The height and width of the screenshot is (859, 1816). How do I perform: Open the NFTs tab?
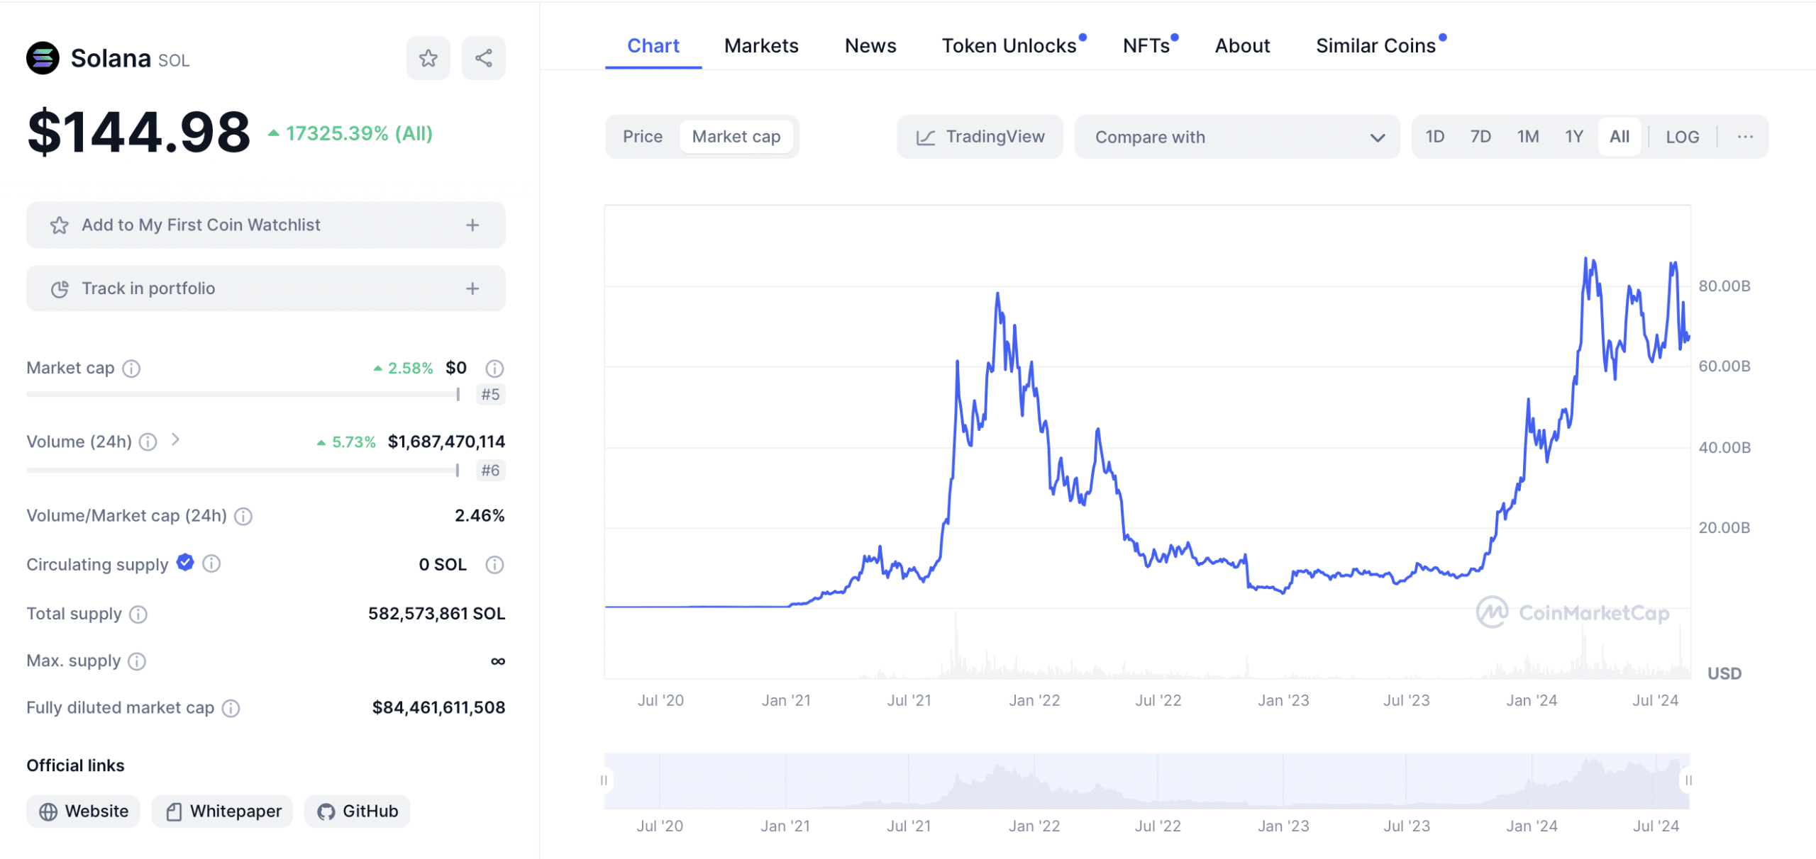pyautogui.click(x=1146, y=46)
